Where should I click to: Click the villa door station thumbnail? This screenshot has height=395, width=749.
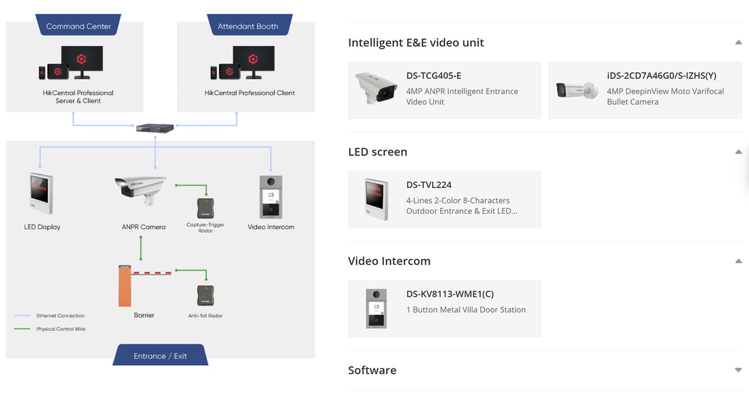[x=376, y=309]
